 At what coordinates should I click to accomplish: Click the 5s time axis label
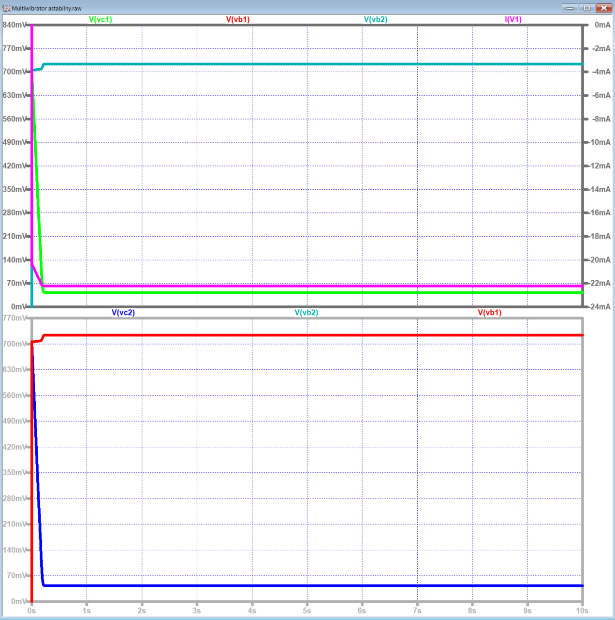[x=307, y=611]
